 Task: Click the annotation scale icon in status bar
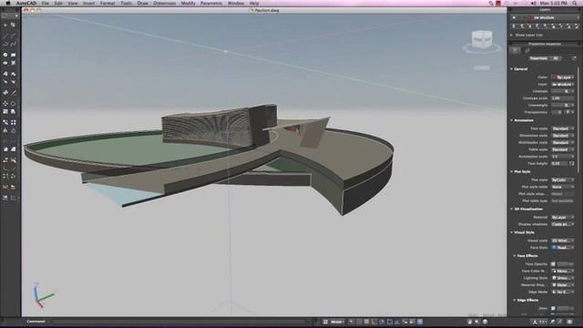[535, 322]
